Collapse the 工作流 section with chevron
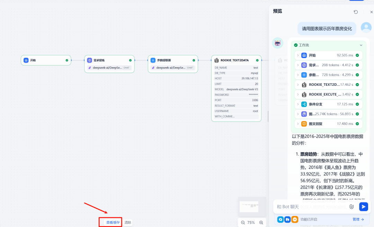374x227 pixels. point(361,45)
